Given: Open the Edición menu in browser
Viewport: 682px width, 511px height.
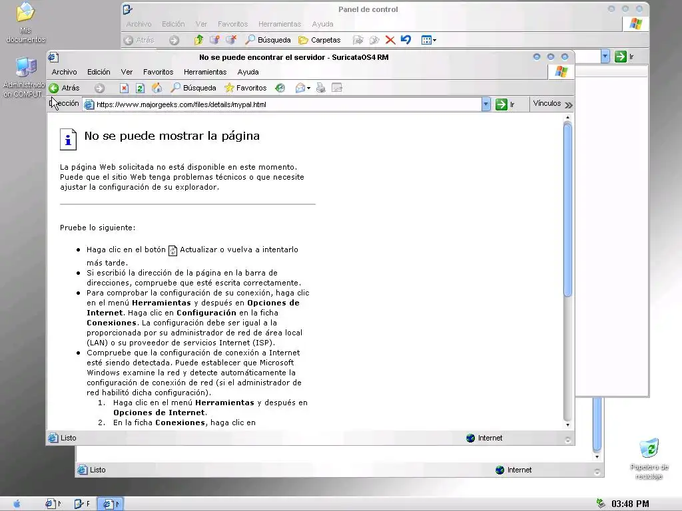Looking at the screenshot, I should pyautogui.click(x=99, y=72).
